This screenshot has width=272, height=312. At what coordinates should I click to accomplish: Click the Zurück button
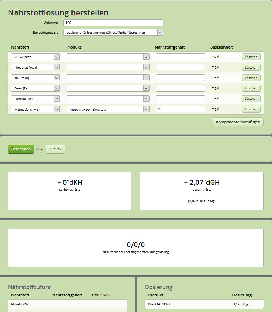[55, 149]
